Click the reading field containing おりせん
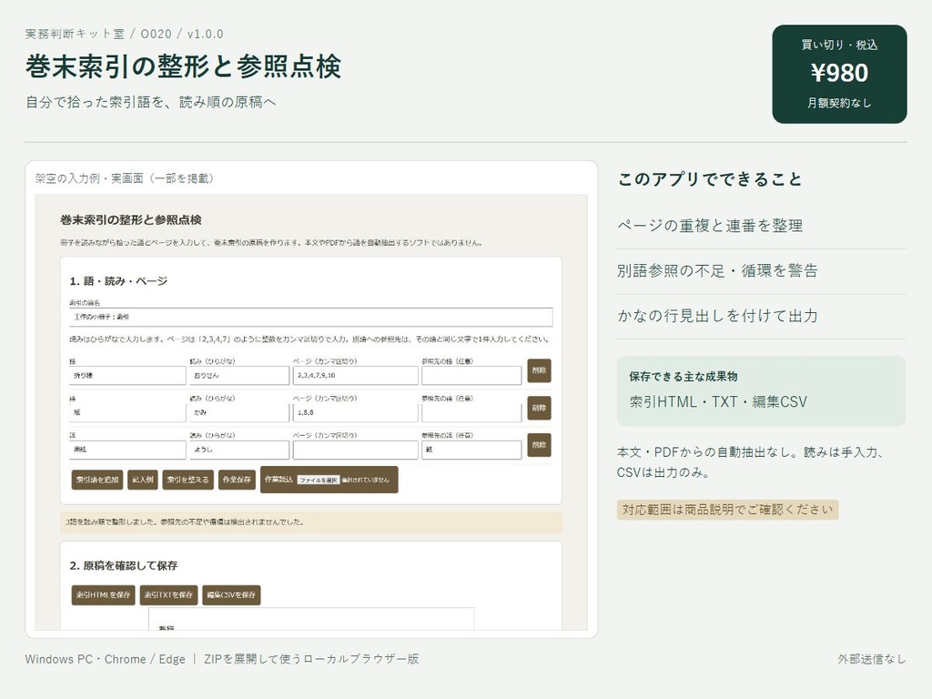Screen dimensions: 932x699 point(239,376)
